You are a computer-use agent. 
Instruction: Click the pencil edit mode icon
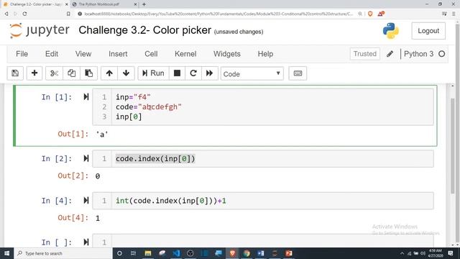[390, 54]
